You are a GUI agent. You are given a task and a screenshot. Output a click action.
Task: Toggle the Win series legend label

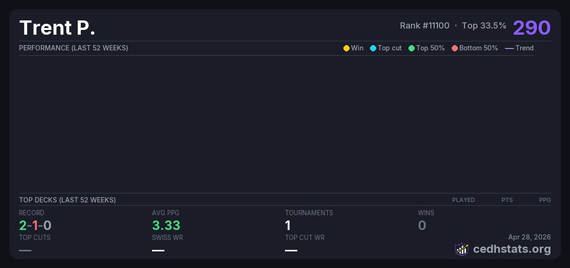(x=357, y=48)
